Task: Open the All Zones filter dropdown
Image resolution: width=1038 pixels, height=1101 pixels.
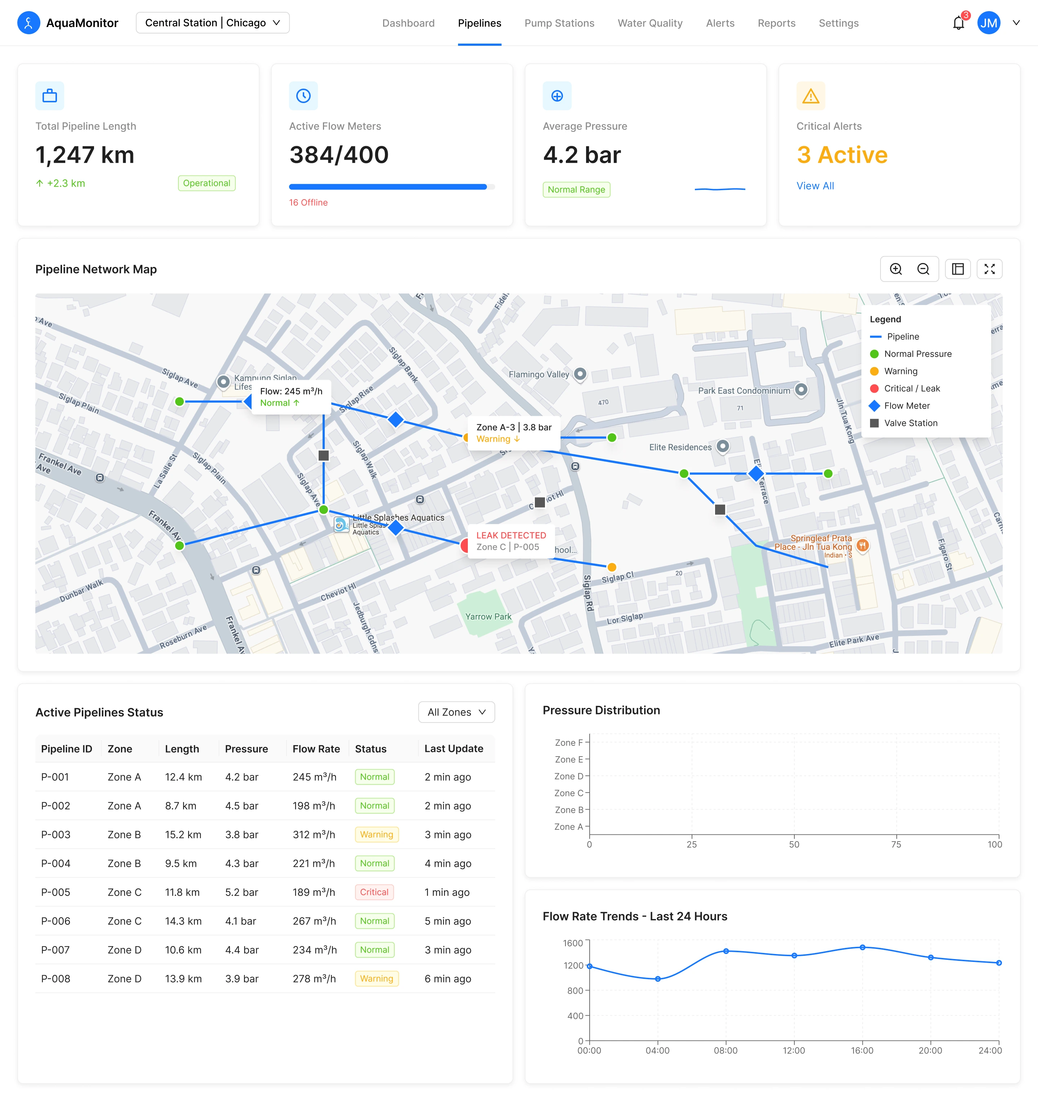Action: (456, 712)
